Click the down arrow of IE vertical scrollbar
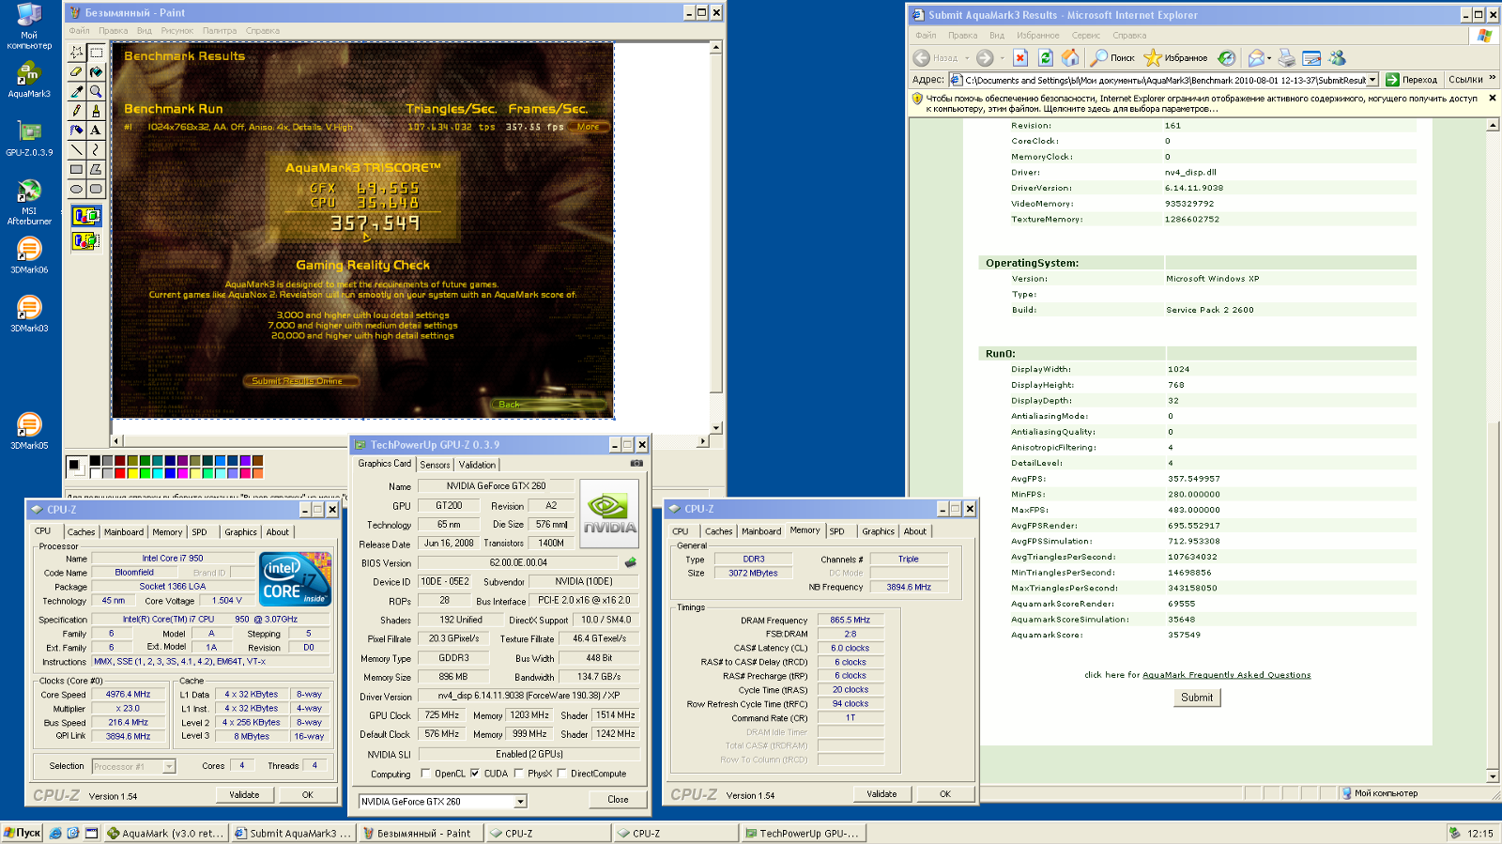Viewport: 1502px width, 844px height. pyautogui.click(x=1493, y=777)
